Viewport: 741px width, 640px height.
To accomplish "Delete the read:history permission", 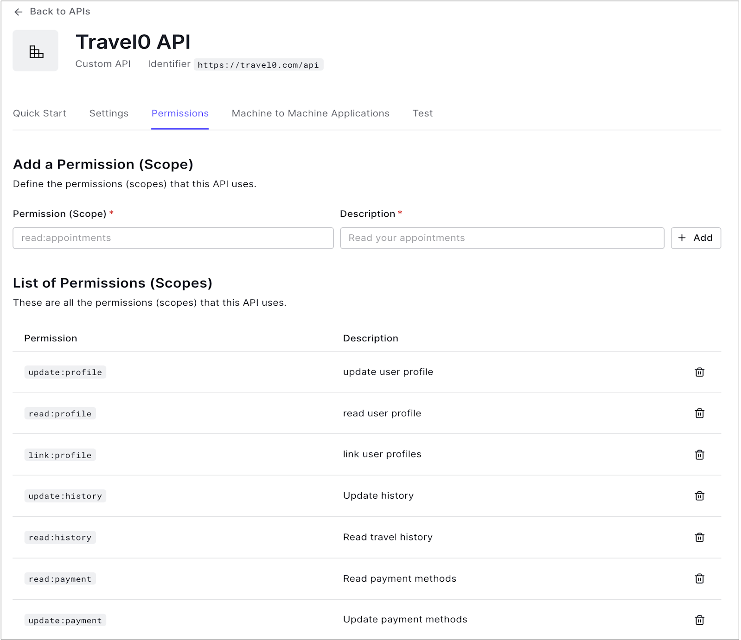I will pyautogui.click(x=700, y=537).
